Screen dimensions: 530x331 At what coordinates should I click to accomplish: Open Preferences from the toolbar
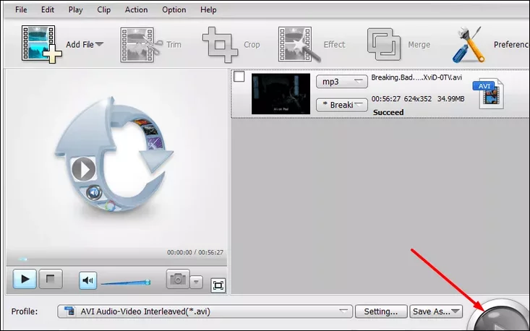469,45
